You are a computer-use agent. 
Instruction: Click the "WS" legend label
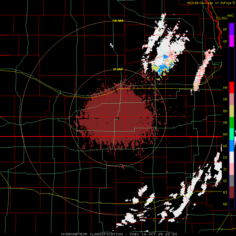[225, 146]
